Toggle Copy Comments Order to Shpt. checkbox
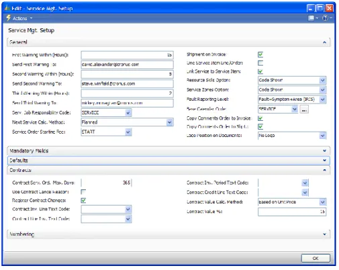339x270 pixels. coord(260,127)
